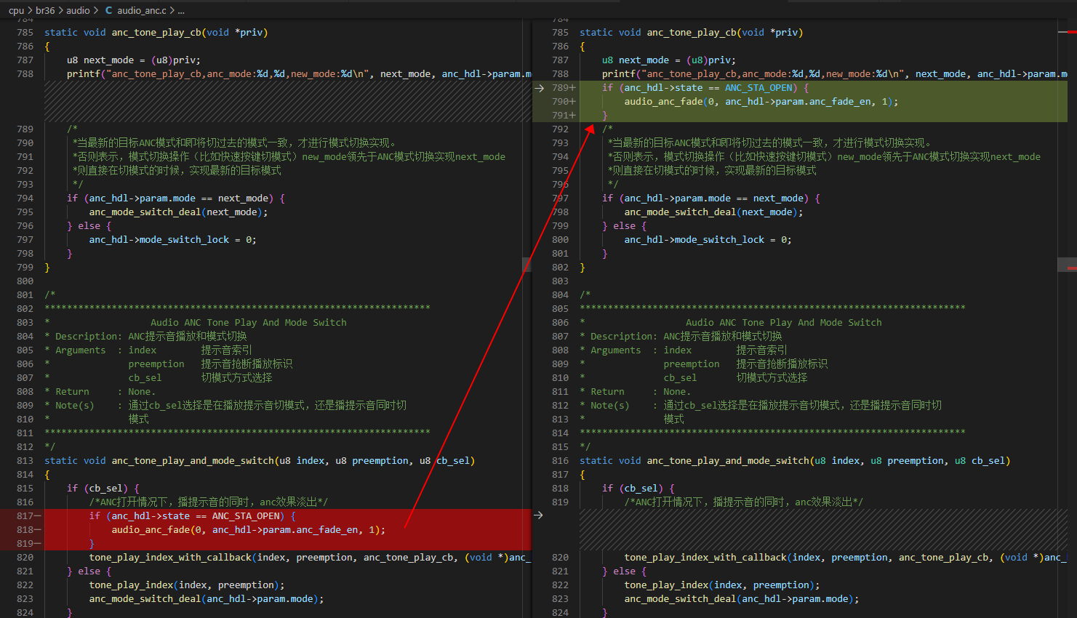
Task: Click added line 789 'if (anc_hdl->state' in right pane
Action: coord(705,88)
